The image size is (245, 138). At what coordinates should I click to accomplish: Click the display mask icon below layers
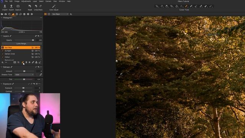[15, 62]
